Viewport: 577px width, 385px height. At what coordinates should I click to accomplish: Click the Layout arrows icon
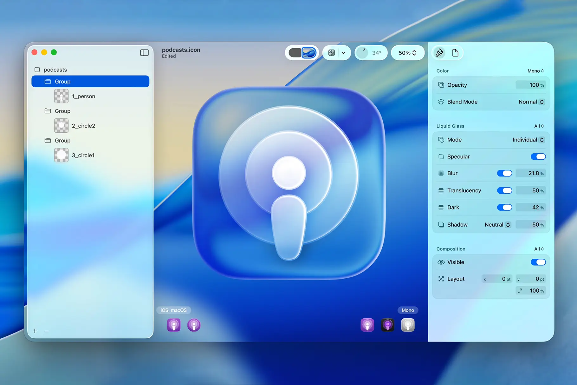(x=441, y=279)
